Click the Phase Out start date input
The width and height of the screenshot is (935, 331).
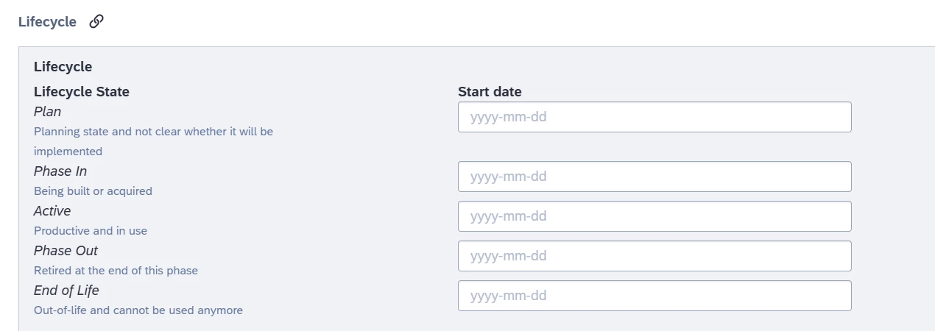[x=654, y=256]
